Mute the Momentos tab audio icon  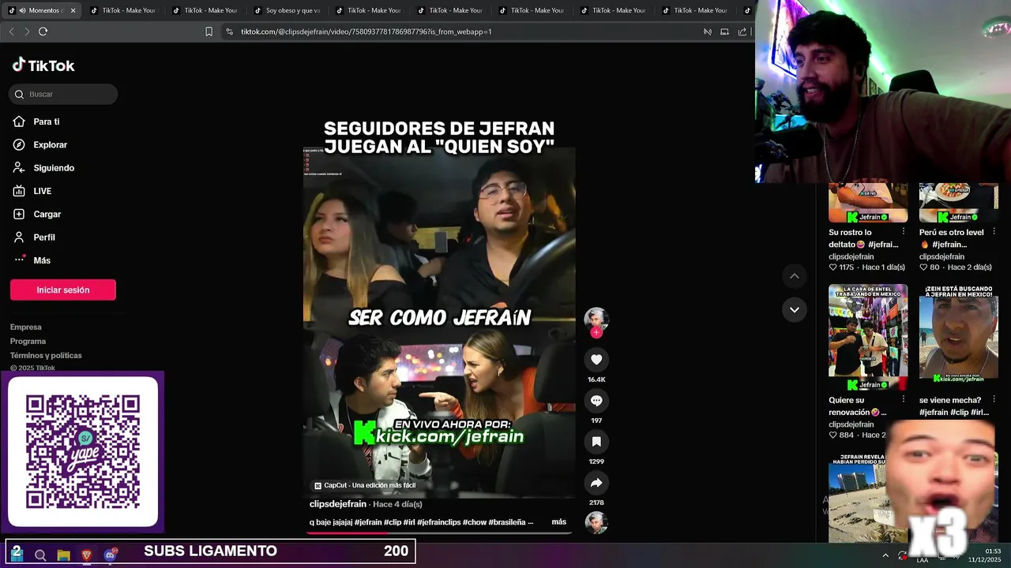(x=22, y=10)
